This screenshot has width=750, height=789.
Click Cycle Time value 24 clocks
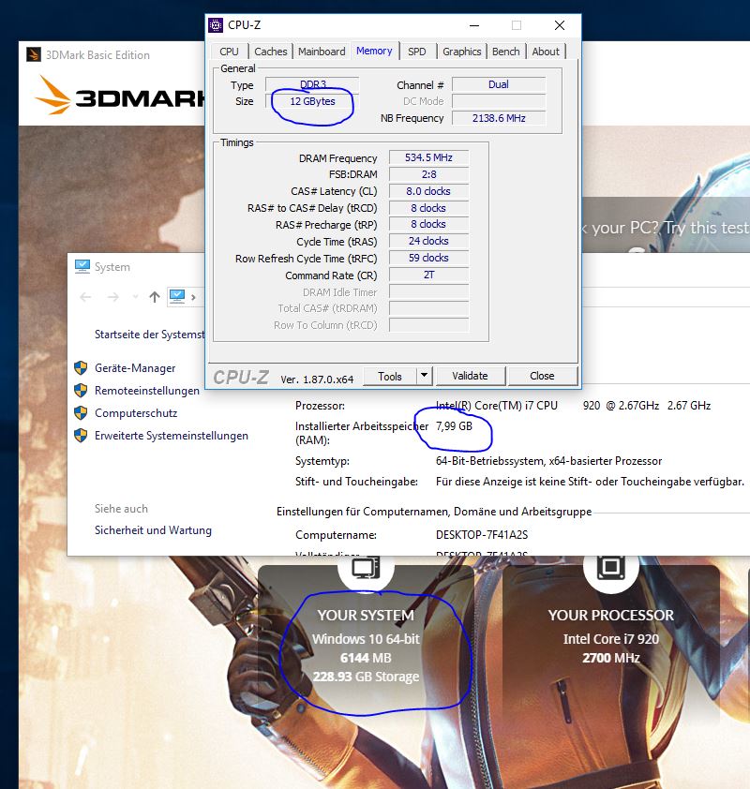[428, 241]
